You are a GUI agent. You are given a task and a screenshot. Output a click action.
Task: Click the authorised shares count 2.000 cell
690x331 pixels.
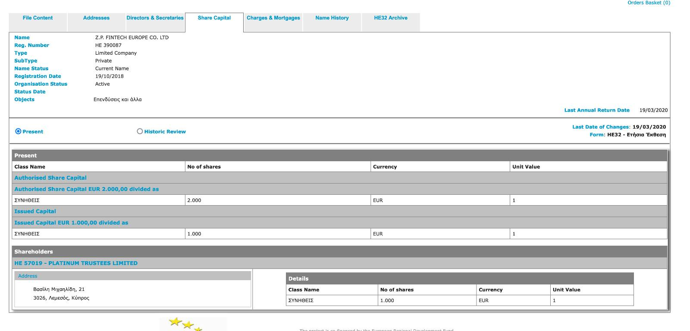194,200
